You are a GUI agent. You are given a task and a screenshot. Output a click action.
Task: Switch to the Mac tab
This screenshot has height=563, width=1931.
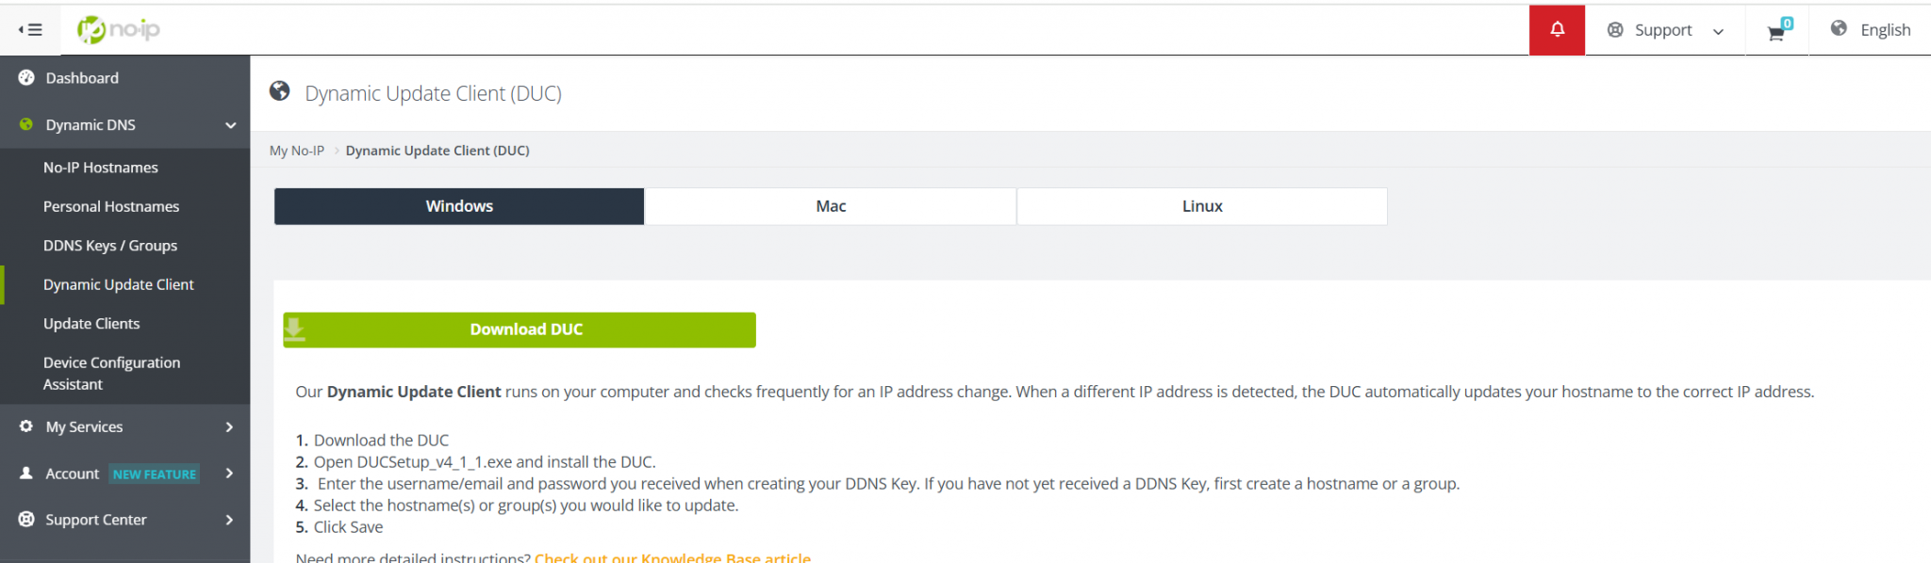830,205
